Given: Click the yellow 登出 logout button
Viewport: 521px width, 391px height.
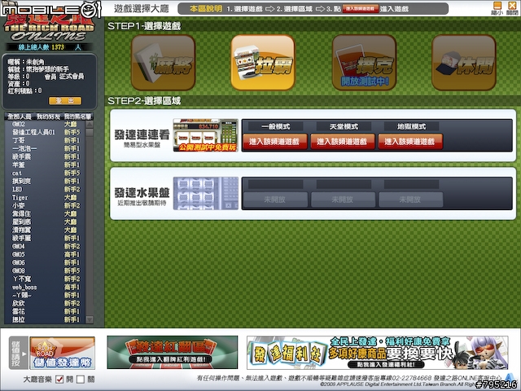Looking at the screenshot, I should point(65,100).
